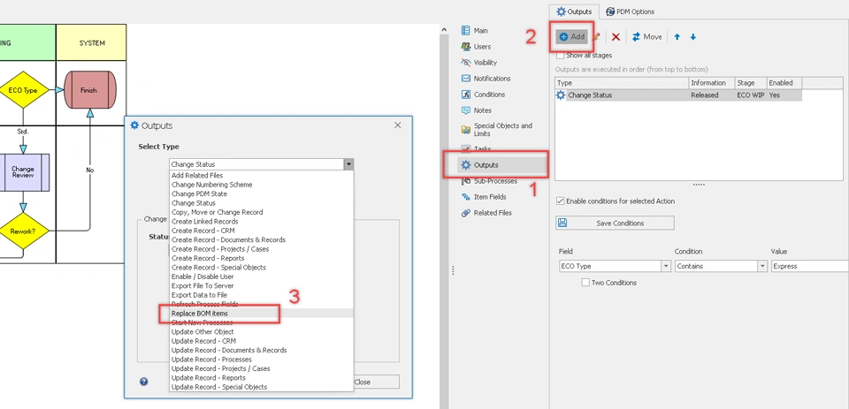The width and height of the screenshot is (849, 409).
Task: Click the pencil edit output icon
Action: 597,37
